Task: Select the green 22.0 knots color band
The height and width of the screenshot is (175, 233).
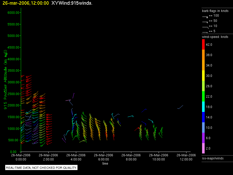Action: click(x=203, y=96)
